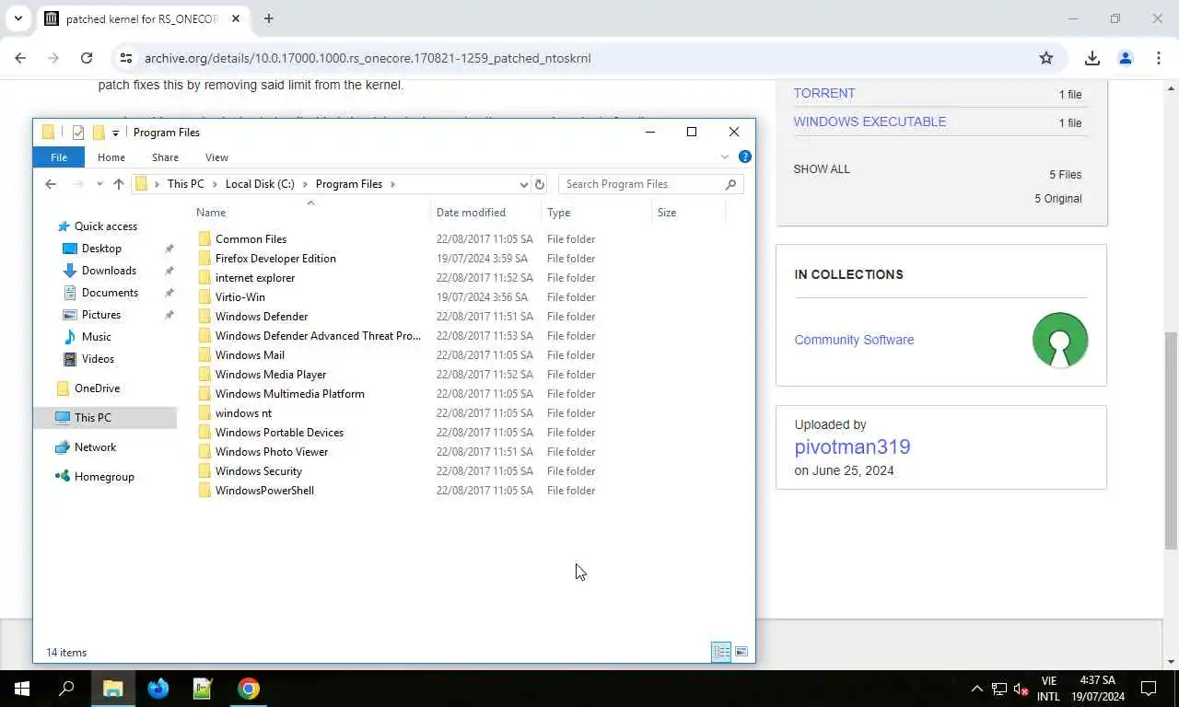Open File Explorer help question mark icon
Image resolution: width=1179 pixels, height=707 pixels.
(745, 156)
